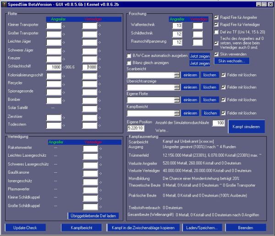Toggle Felder mit löschen for Kampfbericht
The image size is (275, 236).
point(223,113)
